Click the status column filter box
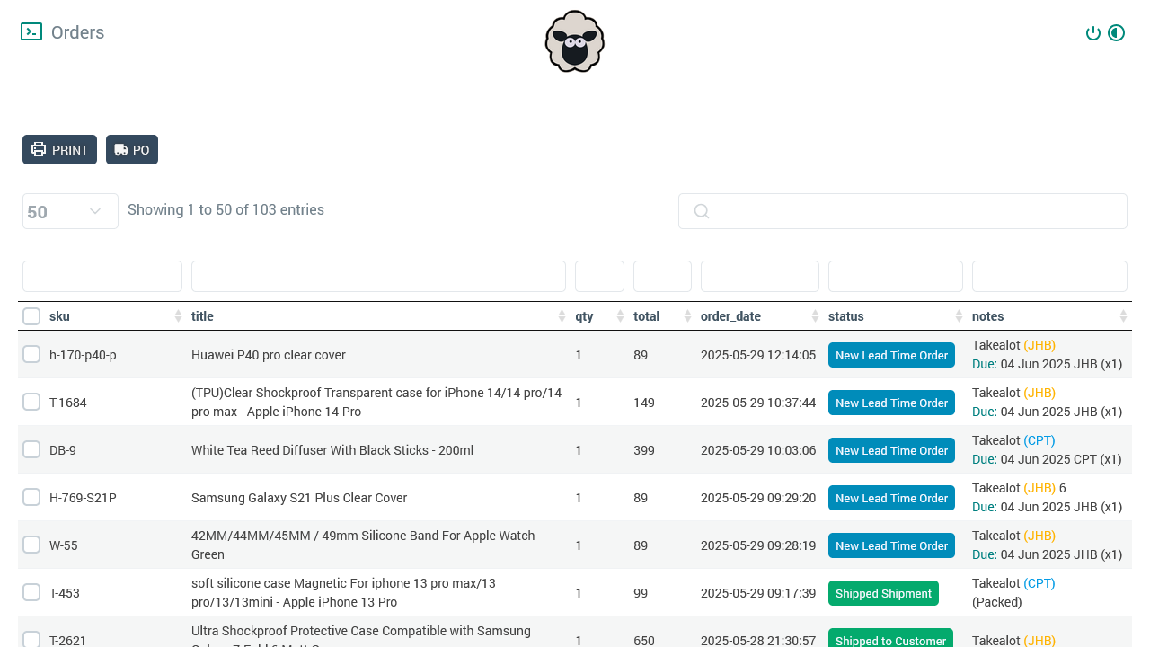 pyautogui.click(x=895, y=276)
